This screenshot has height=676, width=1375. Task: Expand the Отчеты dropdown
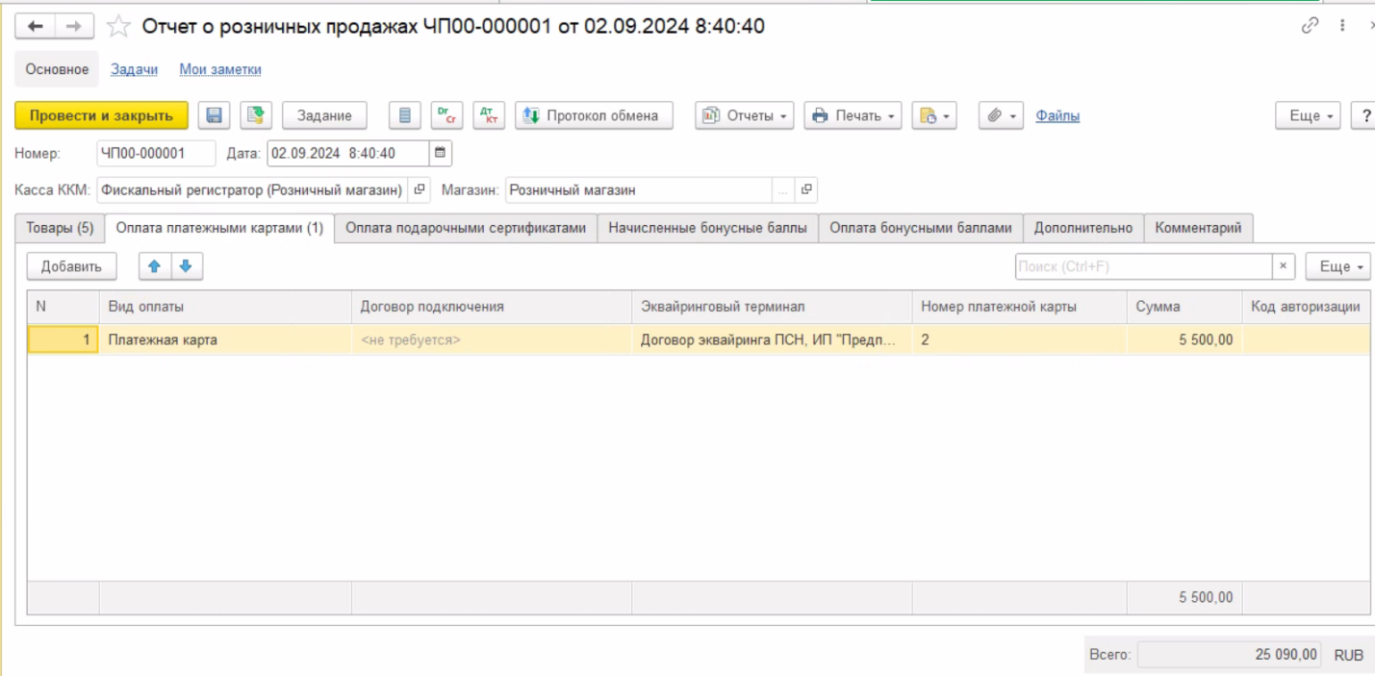click(x=745, y=115)
